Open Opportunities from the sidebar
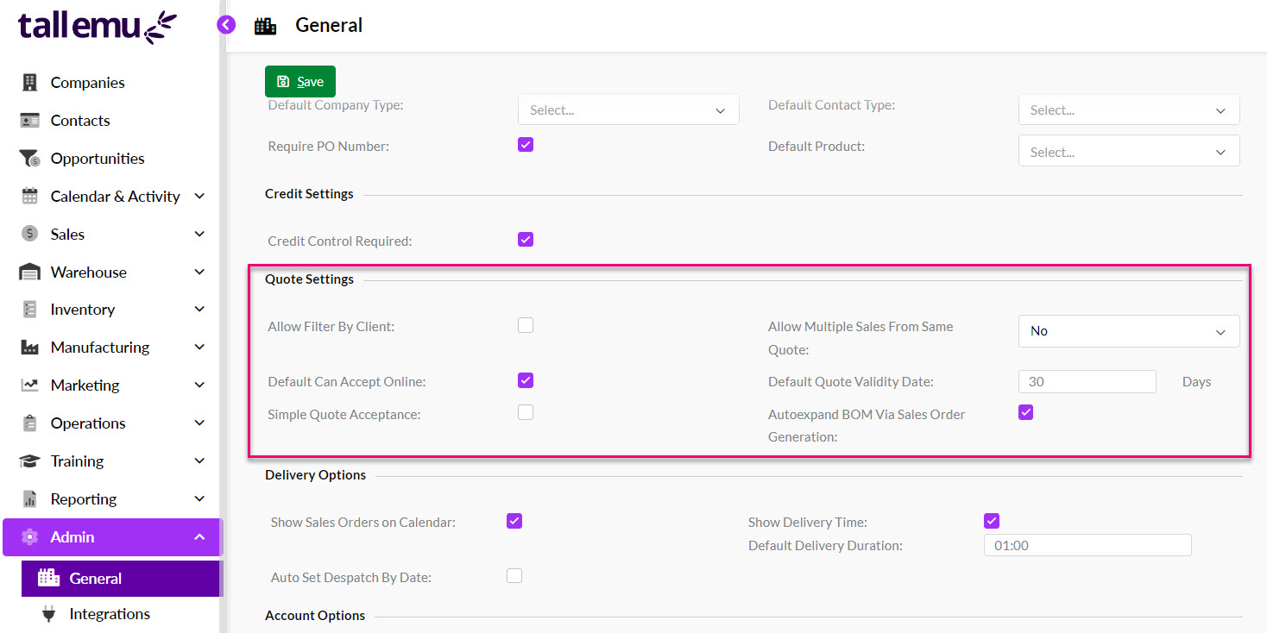This screenshot has width=1267, height=633. click(98, 158)
